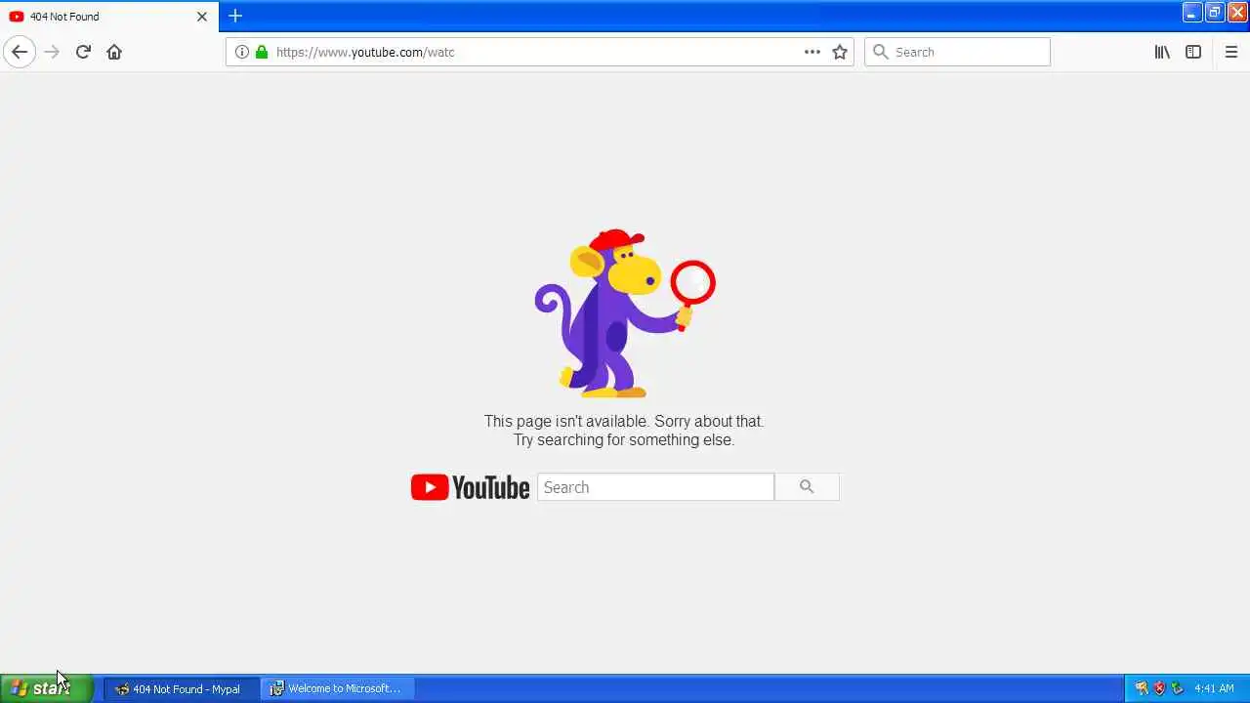Image resolution: width=1250 pixels, height=703 pixels.
Task: Show site information icon in address bar
Action: point(242,52)
